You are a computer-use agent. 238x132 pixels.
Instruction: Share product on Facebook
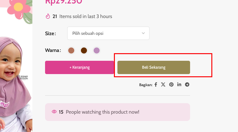156,85
